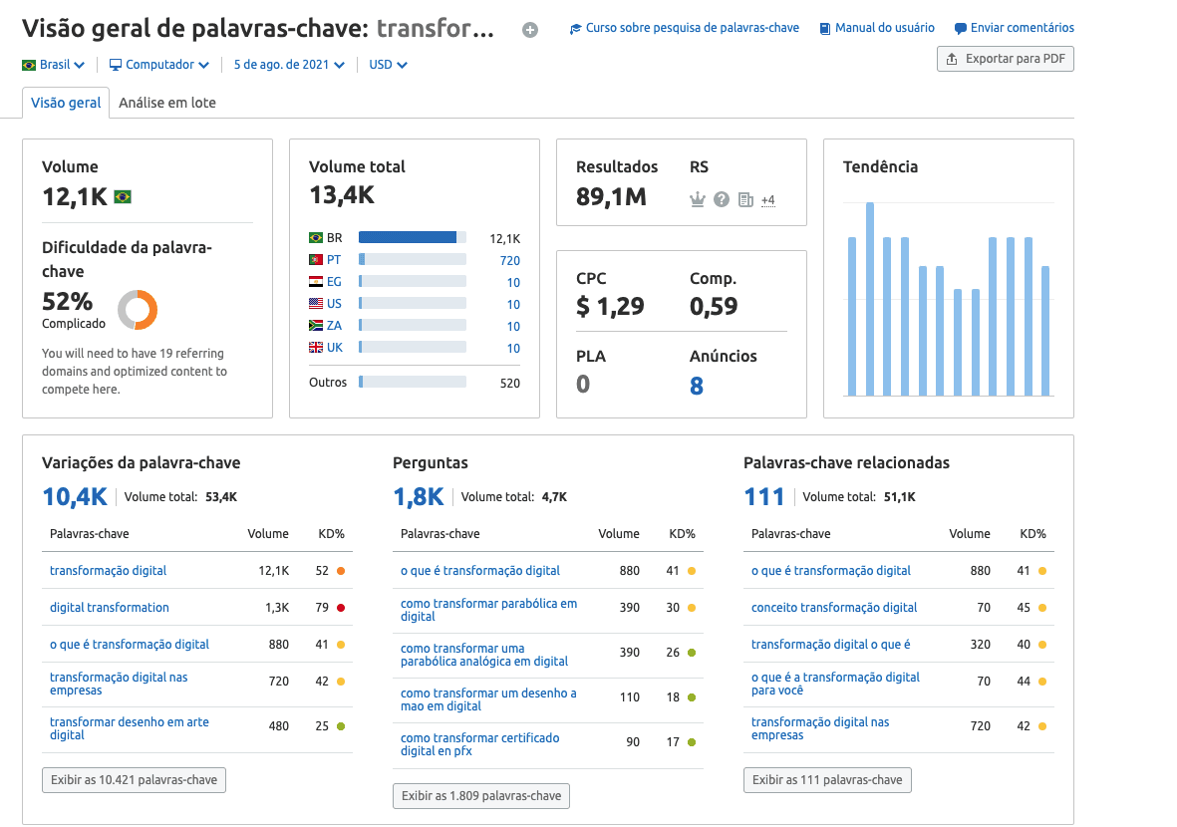Click Exportar para PDF
Screen dimensions: 1177x827
point(1005,59)
